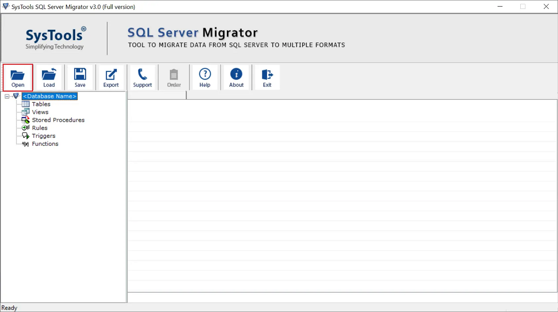Image resolution: width=558 pixels, height=312 pixels.
Task: Show the About info icon
Action: tap(236, 74)
